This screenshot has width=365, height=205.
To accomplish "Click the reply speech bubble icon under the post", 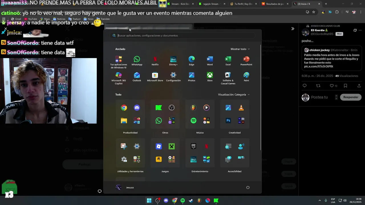I will pos(305,86).
